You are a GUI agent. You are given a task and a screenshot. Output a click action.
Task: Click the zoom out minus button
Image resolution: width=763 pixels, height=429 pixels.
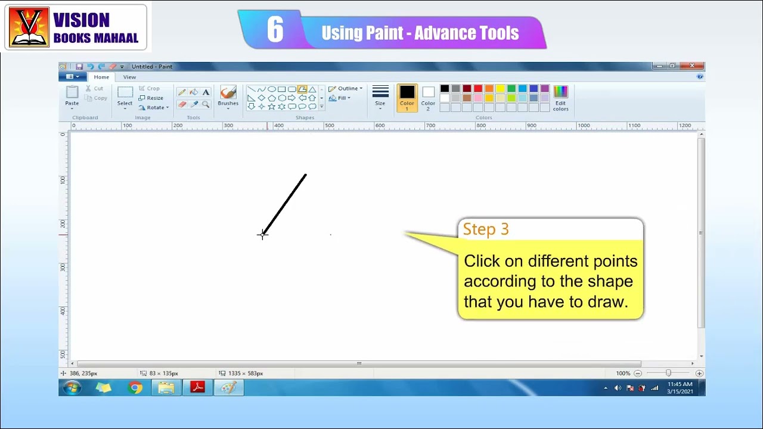[638, 373]
